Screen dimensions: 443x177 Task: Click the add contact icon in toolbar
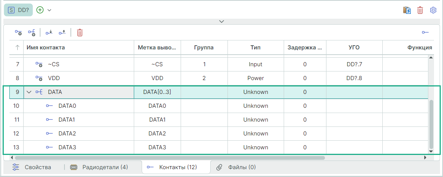18,33
